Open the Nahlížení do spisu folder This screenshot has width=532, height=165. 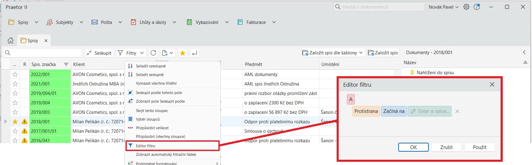pyautogui.click(x=431, y=73)
